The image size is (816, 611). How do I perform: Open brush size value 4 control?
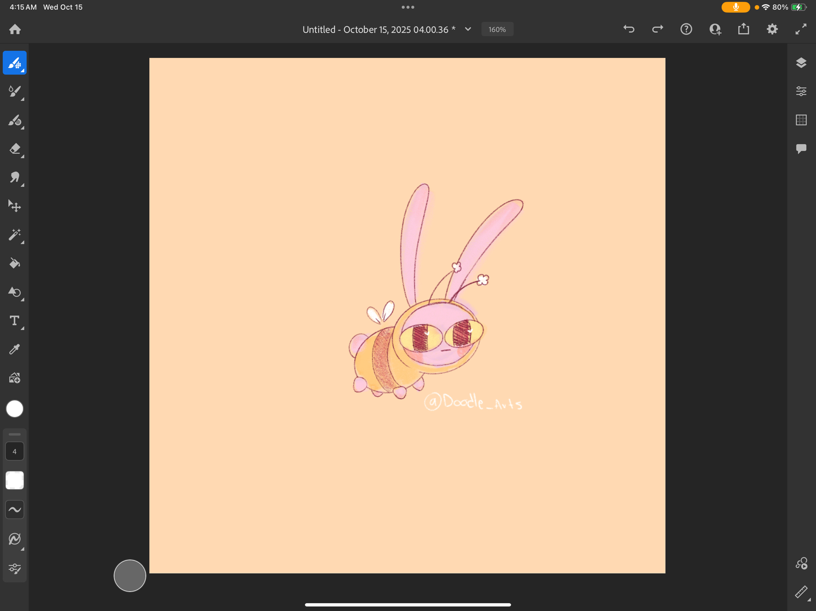click(15, 451)
